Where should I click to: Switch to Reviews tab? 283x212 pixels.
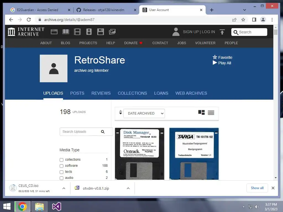(x=101, y=93)
